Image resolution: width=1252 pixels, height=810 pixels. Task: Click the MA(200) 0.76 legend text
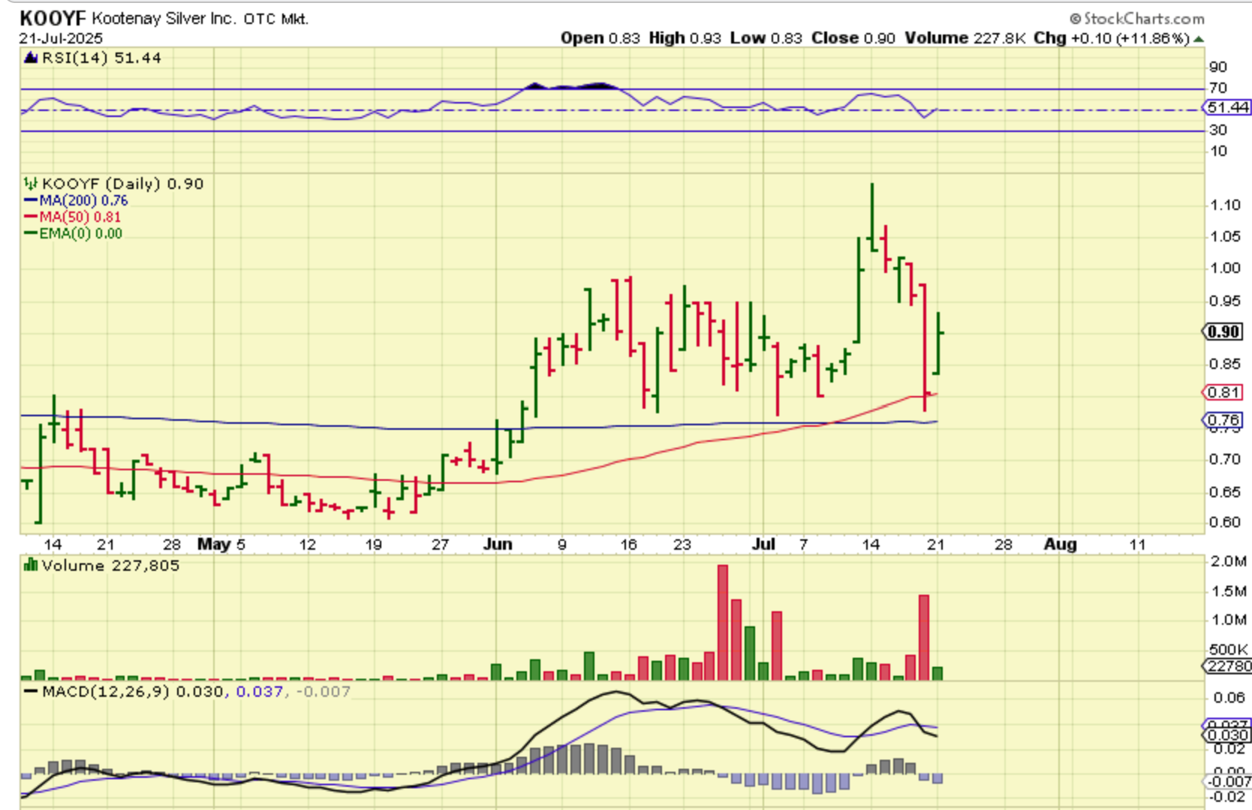click(x=84, y=200)
